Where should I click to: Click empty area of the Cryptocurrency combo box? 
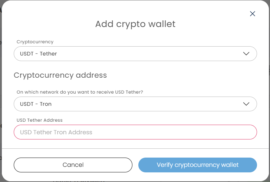(x=156, y=54)
